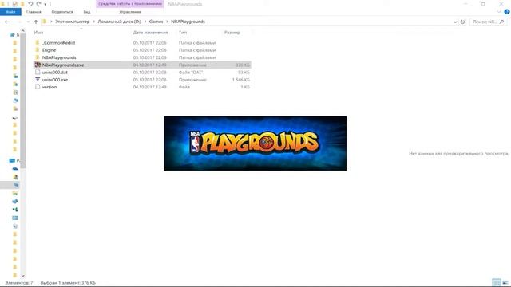Switch to the Поделиться ribbon tab
This screenshot has height=287, width=511.
click(62, 12)
